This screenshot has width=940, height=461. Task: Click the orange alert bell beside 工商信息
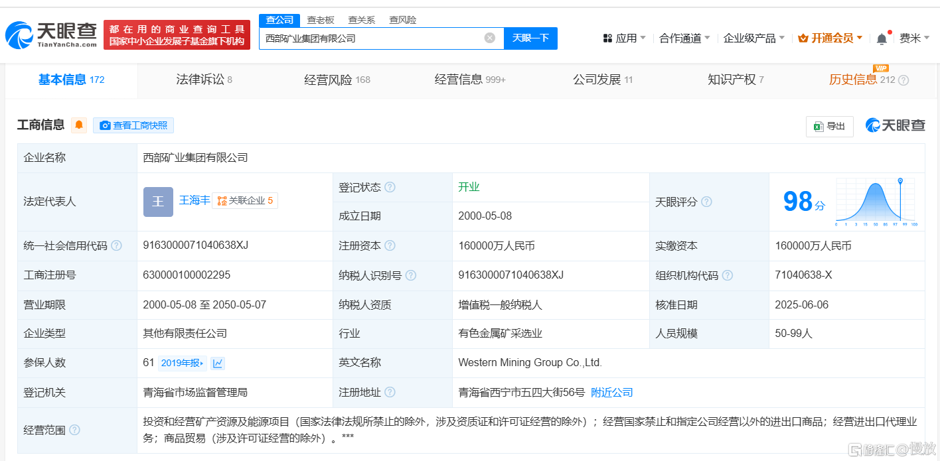tap(79, 125)
